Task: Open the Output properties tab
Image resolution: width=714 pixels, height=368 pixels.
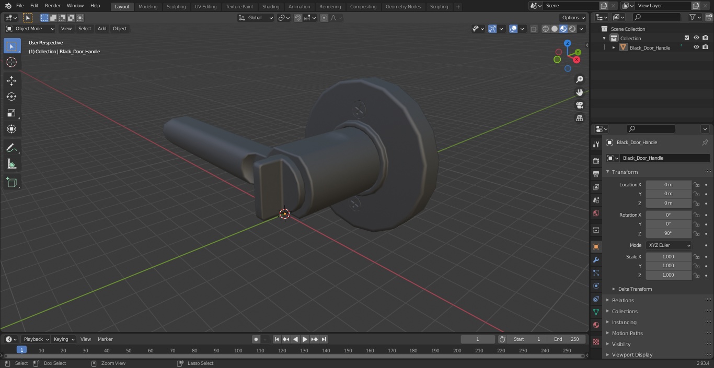Action: click(596, 174)
